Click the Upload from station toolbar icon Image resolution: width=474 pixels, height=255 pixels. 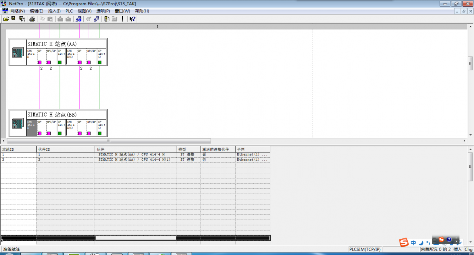click(68, 19)
